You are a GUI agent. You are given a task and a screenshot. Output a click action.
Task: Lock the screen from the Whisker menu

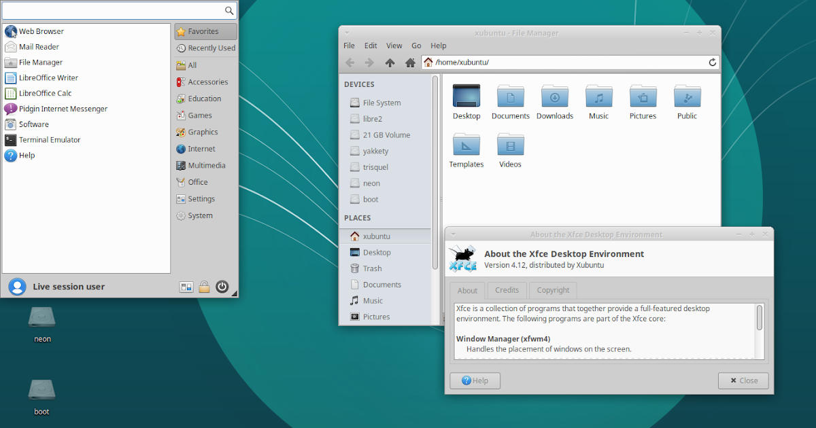tap(204, 286)
